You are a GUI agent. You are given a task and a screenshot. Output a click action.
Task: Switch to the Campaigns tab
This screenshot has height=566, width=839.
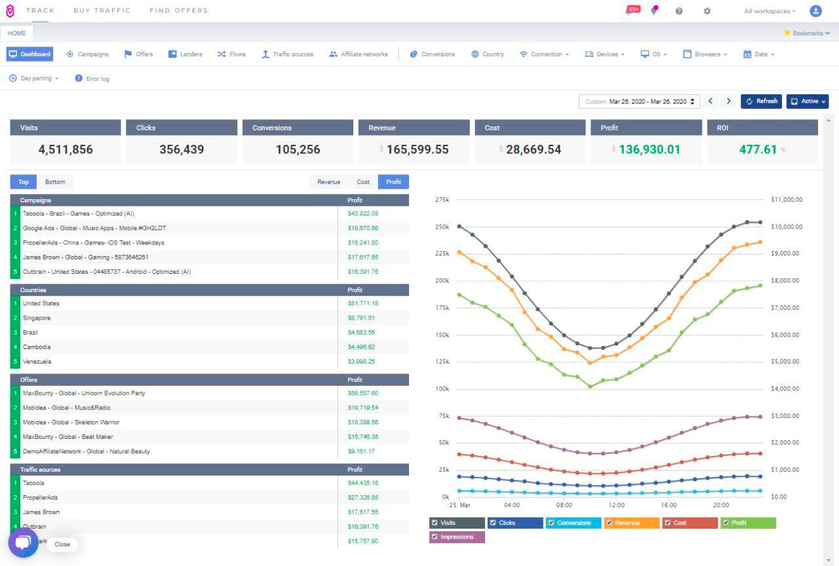click(87, 54)
